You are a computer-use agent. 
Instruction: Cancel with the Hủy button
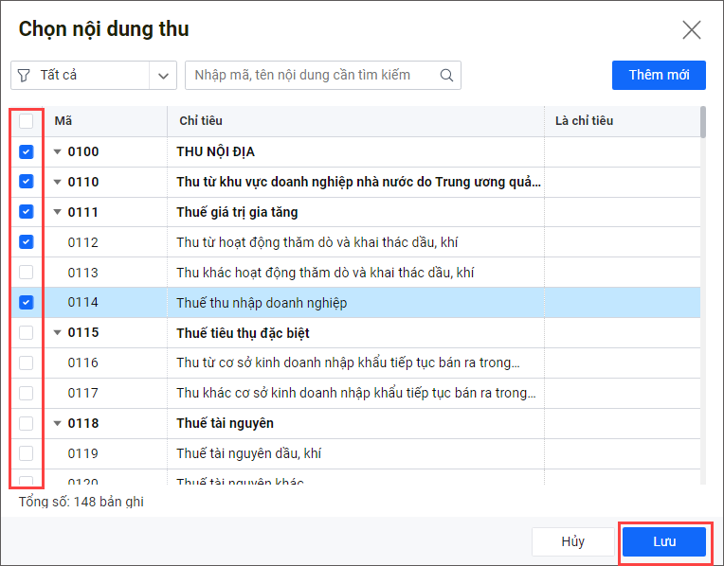point(572,541)
